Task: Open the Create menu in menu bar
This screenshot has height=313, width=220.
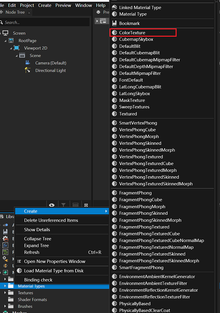Action: click(x=45, y=5)
